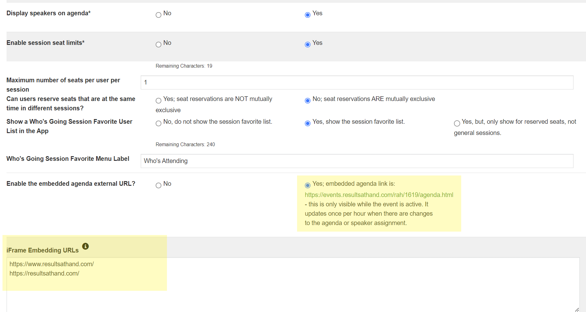Enable embedded agenda link with Yes radio

[308, 185]
